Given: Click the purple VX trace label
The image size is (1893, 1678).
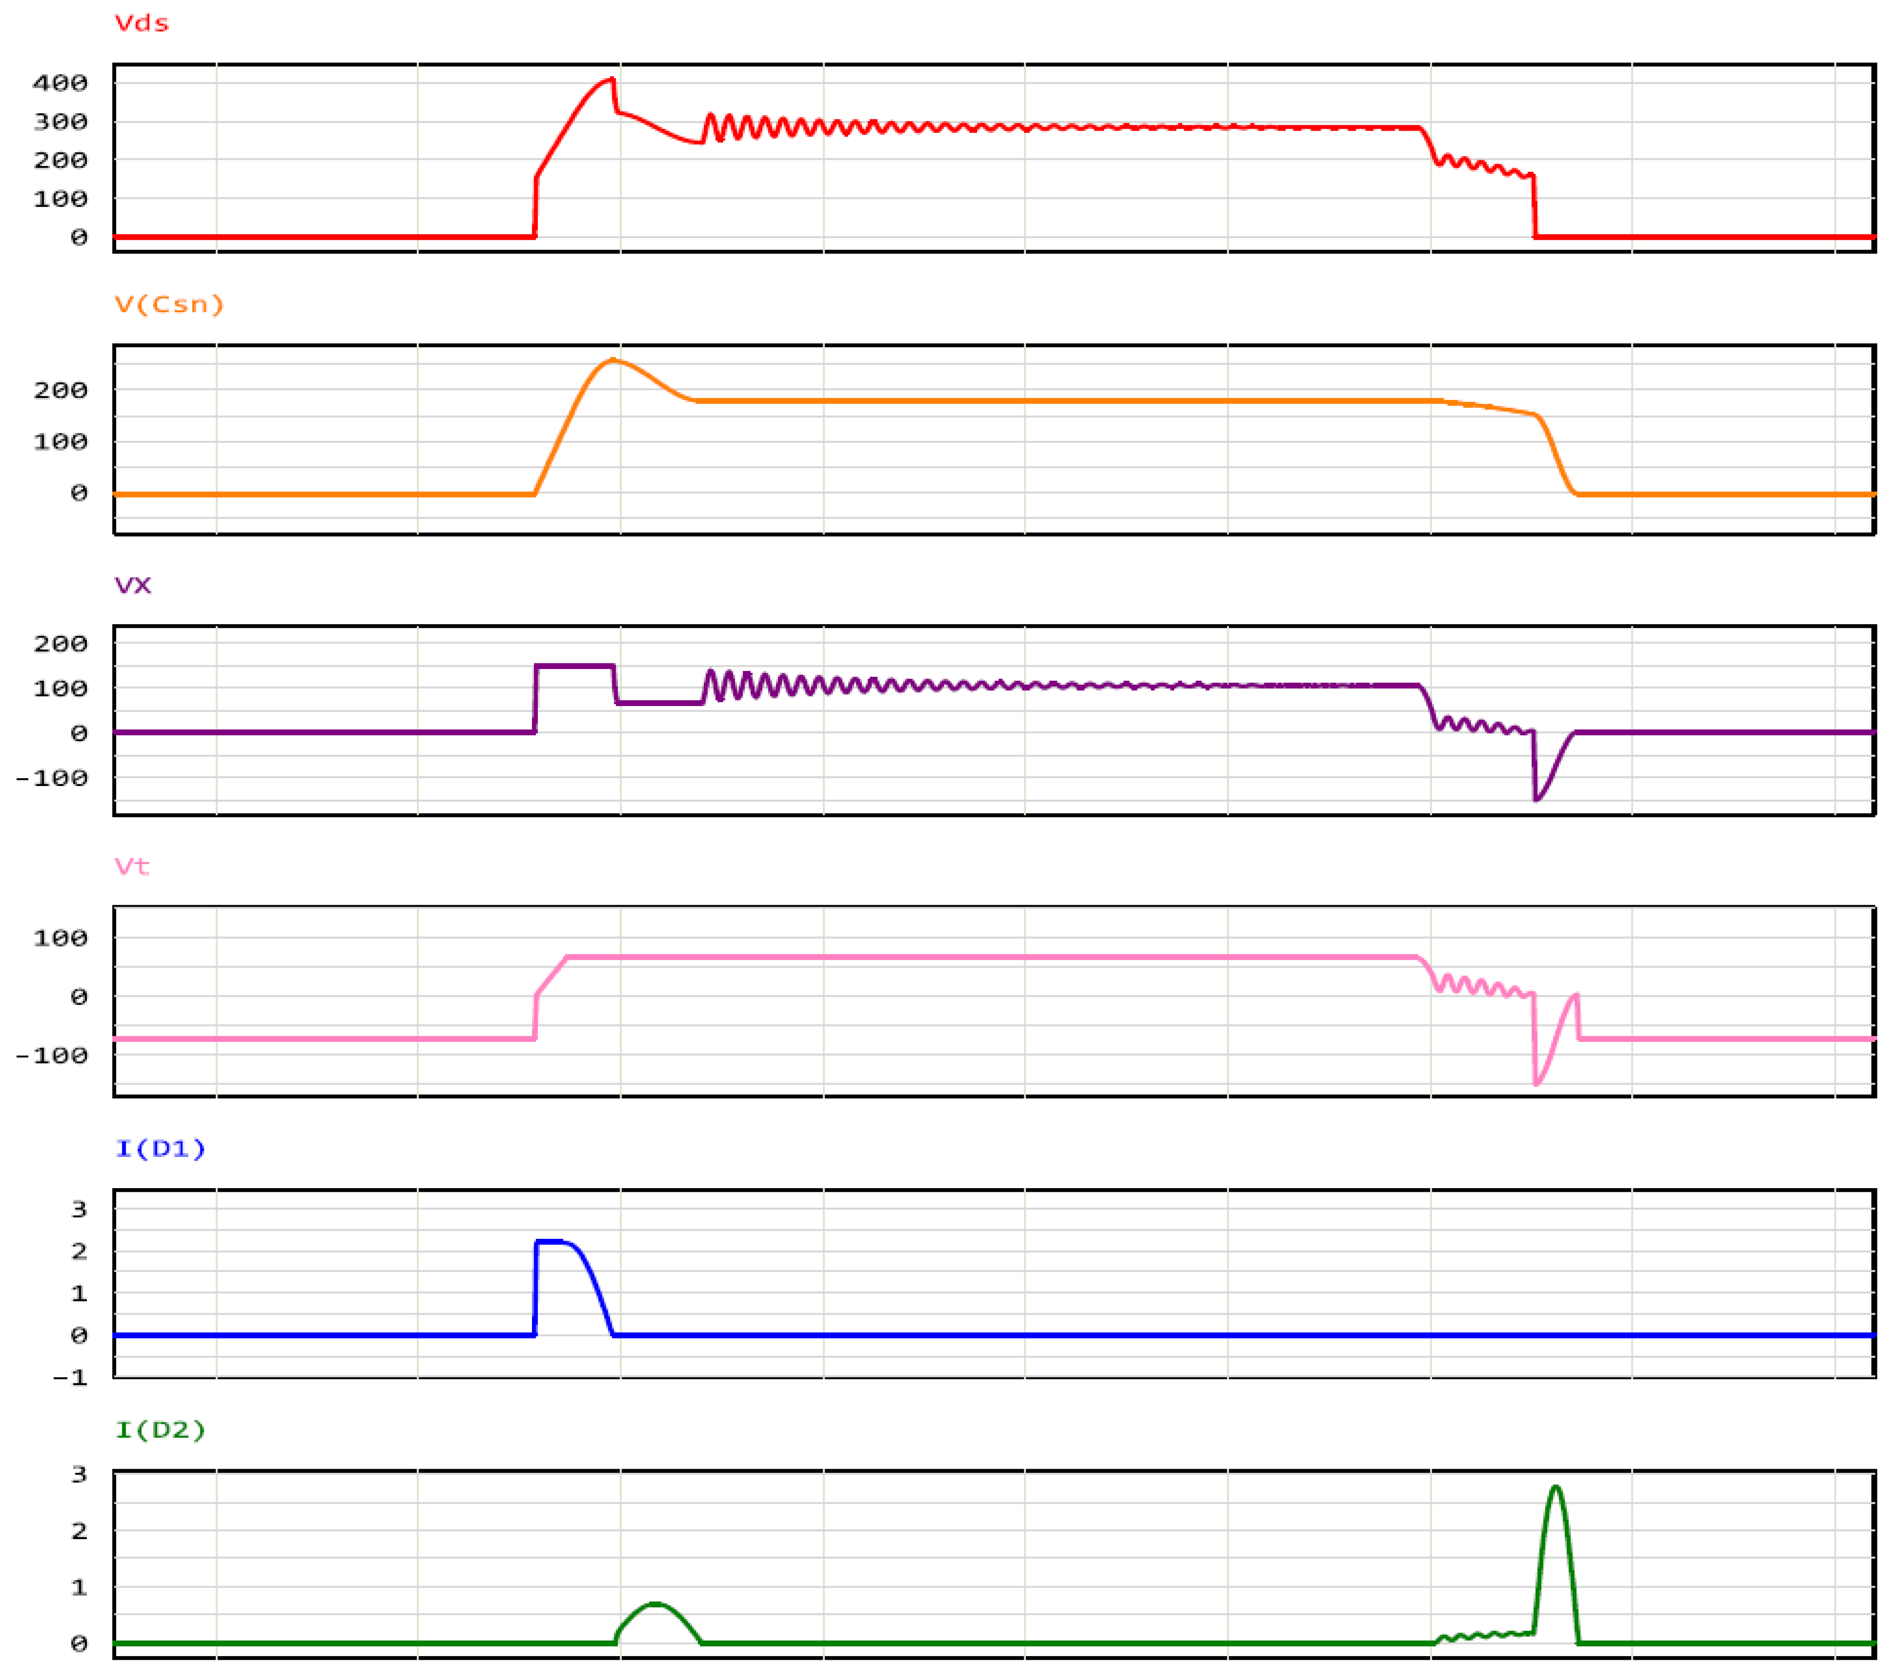Looking at the screenshot, I should (x=133, y=585).
